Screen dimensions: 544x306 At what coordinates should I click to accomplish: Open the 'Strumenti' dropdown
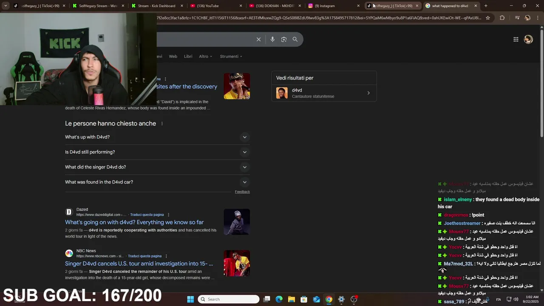click(231, 57)
